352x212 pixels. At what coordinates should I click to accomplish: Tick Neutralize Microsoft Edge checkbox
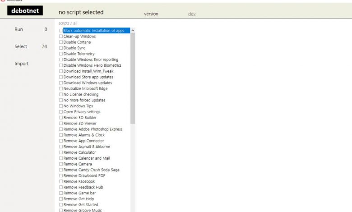pos(61,88)
